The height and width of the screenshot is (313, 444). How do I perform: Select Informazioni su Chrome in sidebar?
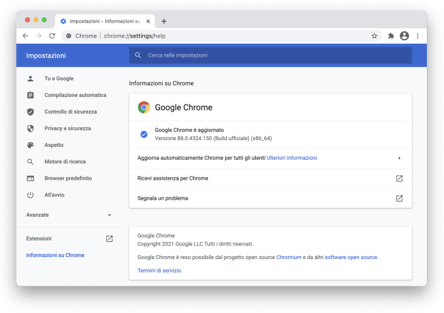pos(55,255)
